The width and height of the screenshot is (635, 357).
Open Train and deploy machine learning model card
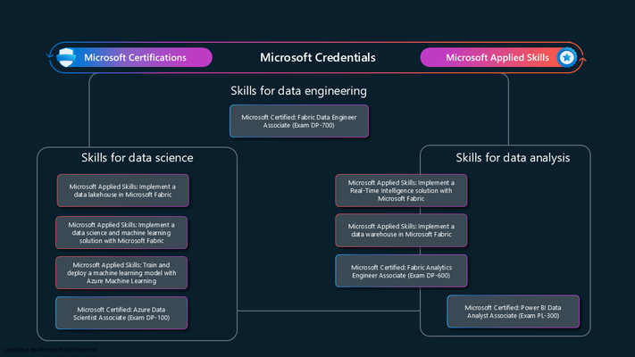[x=121, y=273]
